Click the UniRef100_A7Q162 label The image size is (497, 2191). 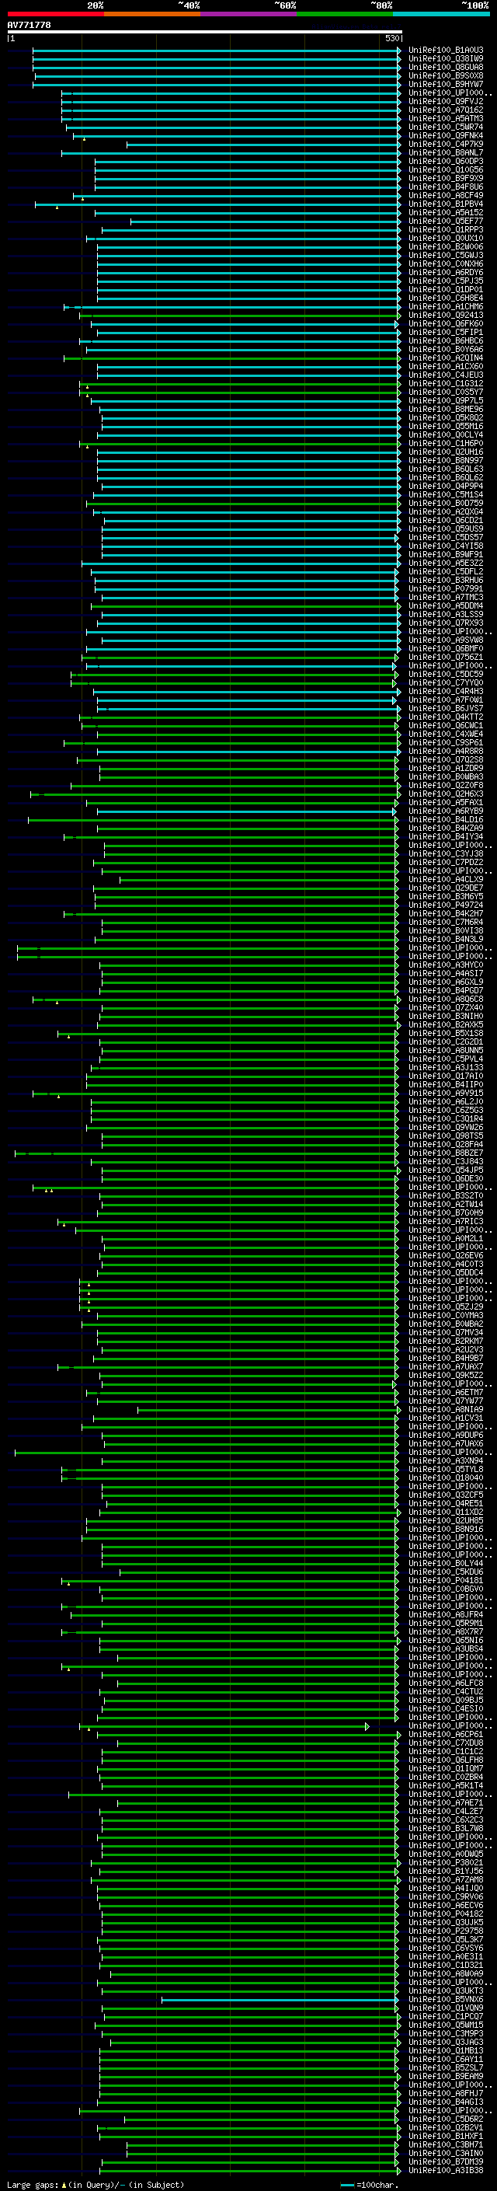click(446, 110)
